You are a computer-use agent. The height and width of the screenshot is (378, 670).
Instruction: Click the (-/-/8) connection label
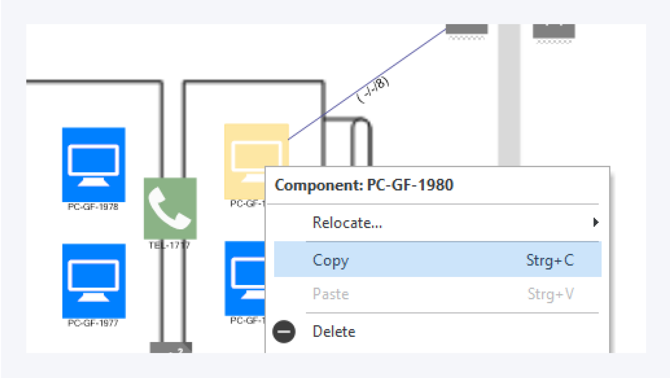[x=373, y=89]
